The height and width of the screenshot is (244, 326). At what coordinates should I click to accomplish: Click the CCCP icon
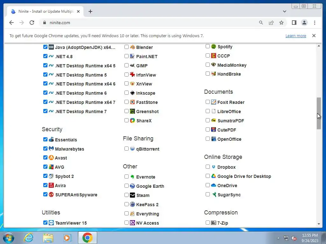214,56
